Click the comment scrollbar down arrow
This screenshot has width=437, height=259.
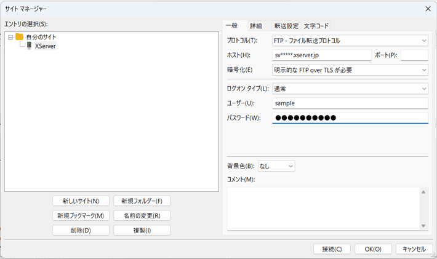(423, 226)
